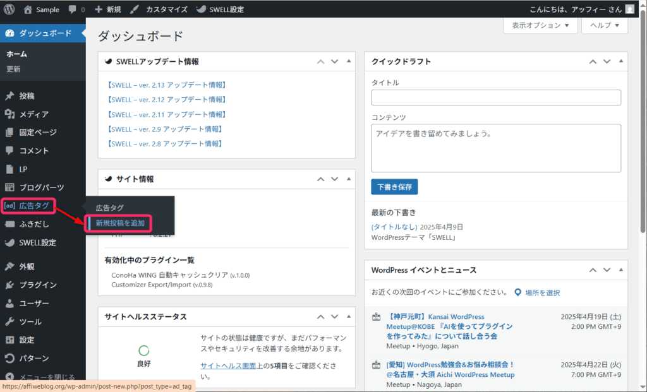
Task: Open メディア menu icon
Action: [9, 114]
